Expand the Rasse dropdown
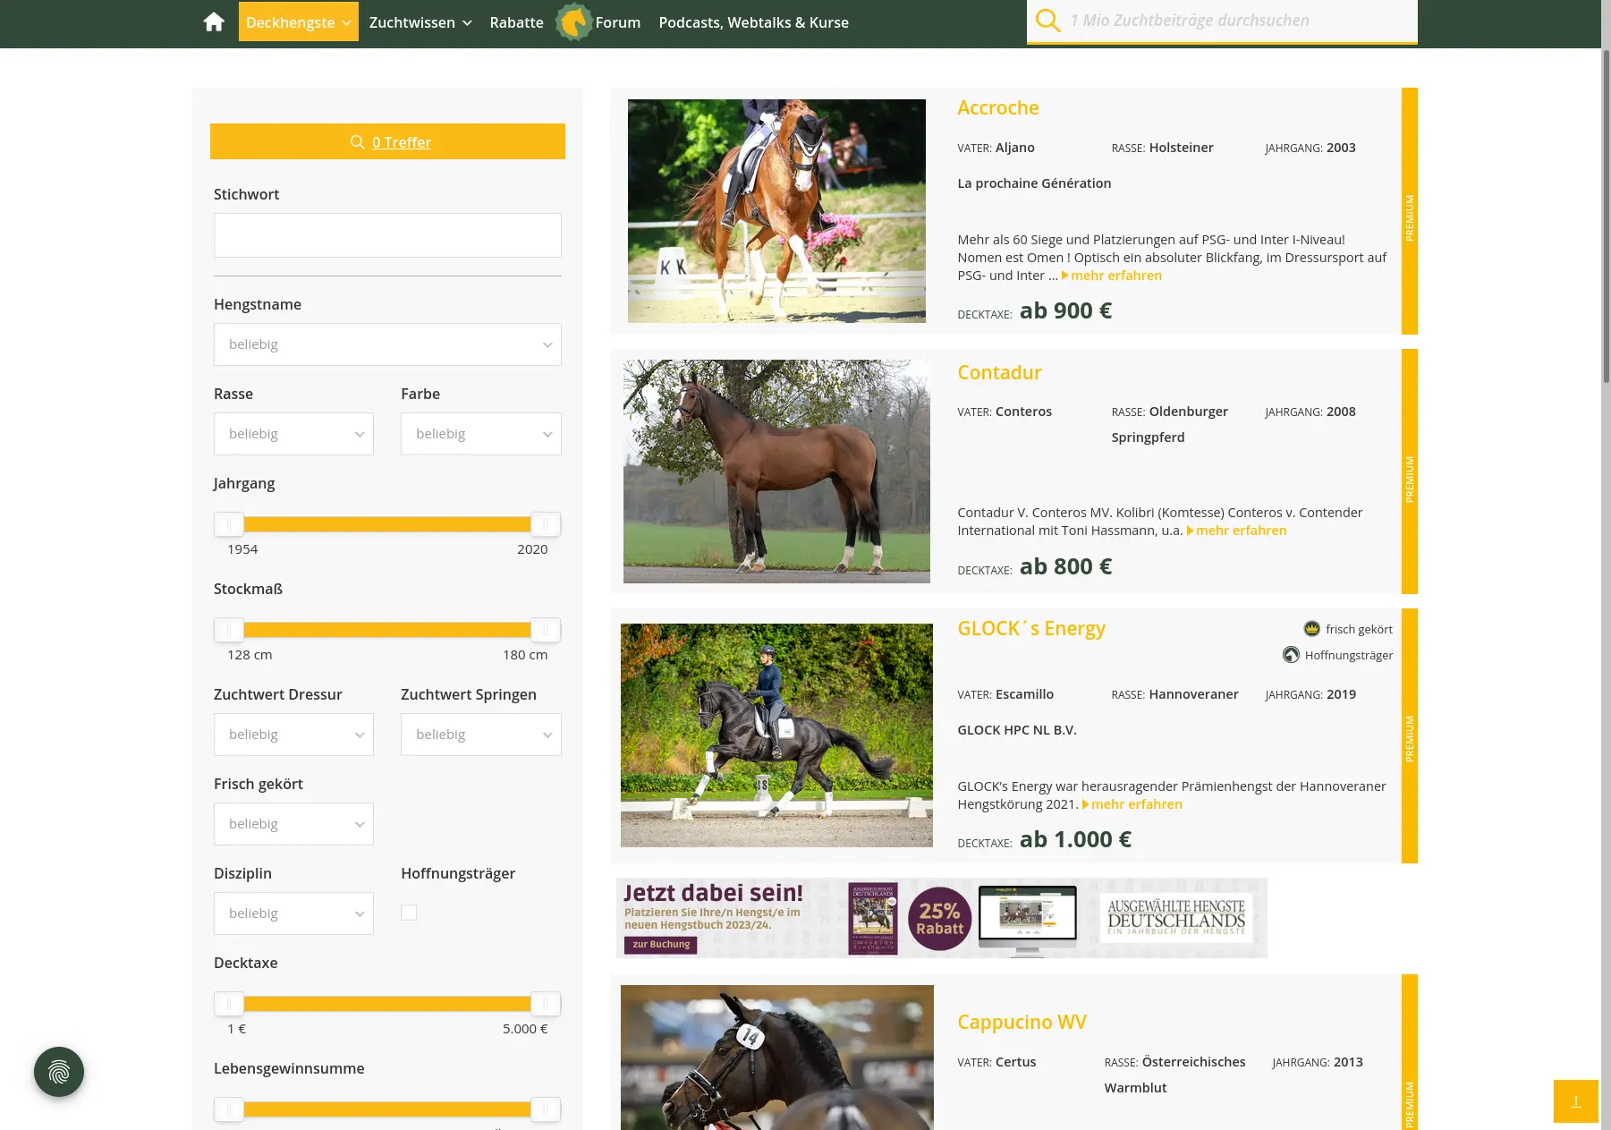Viewport: 1611px width, 1130px height. [x=293, y=434]
